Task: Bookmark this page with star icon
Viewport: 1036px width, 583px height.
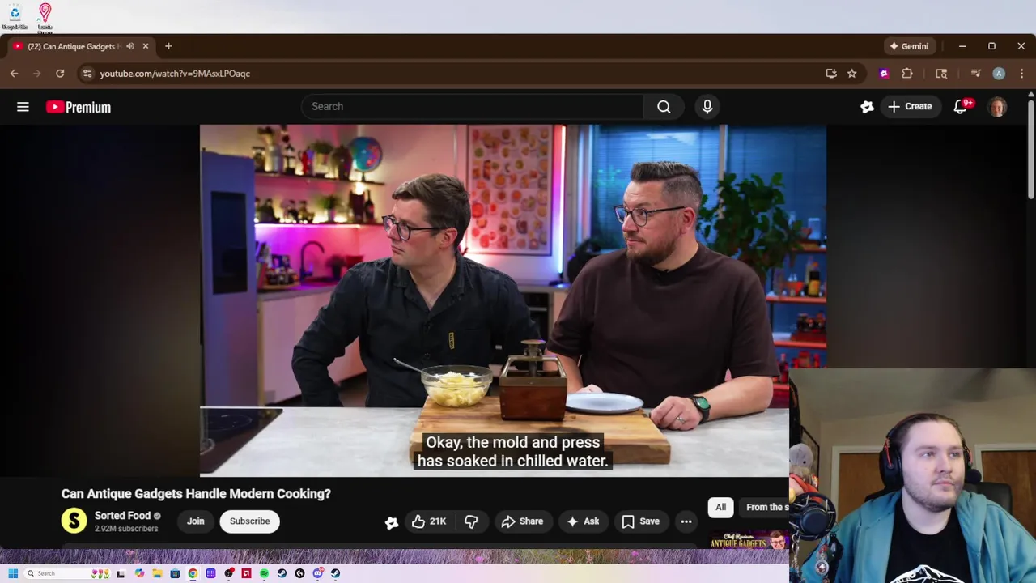Action: [x=851, y=74]
